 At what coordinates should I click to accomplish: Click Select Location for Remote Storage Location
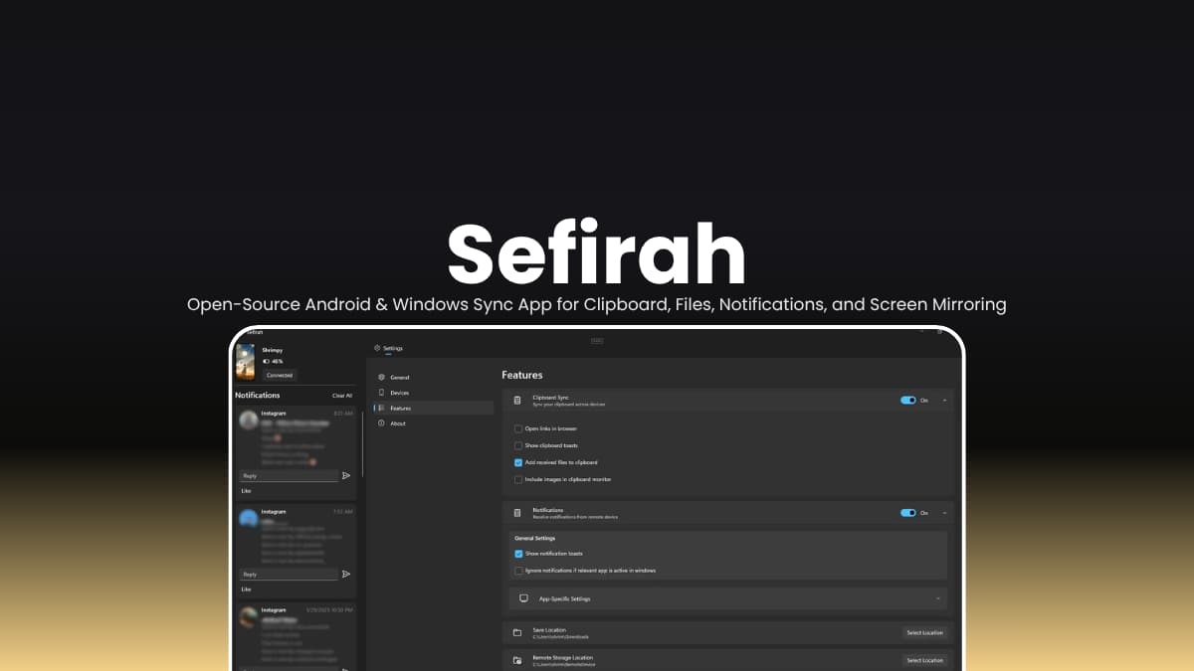(x=924, y=660)
